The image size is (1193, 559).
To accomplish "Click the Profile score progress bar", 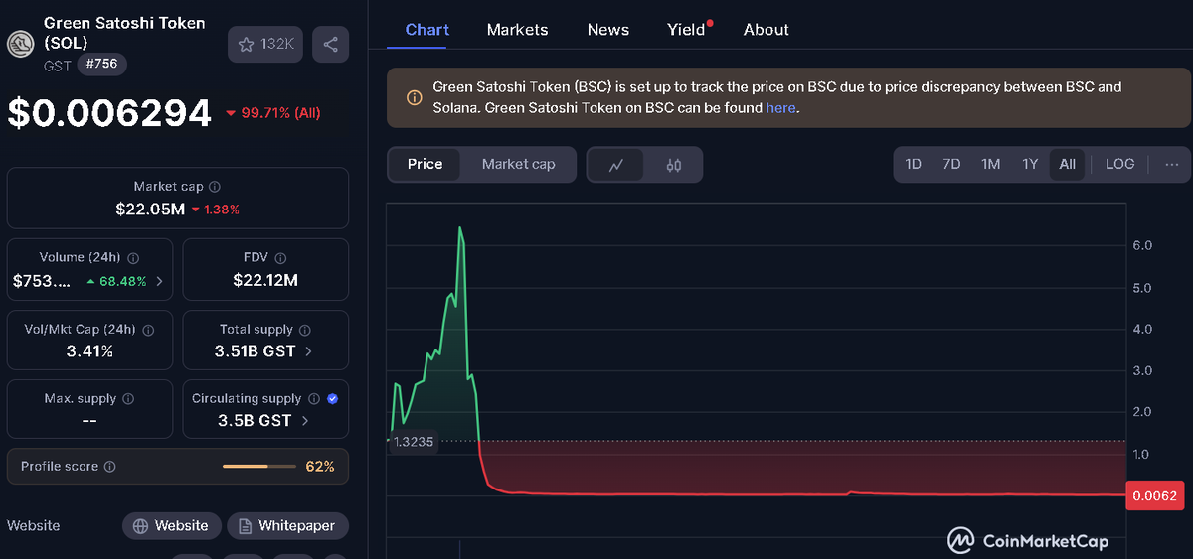I will pos(259,467).
